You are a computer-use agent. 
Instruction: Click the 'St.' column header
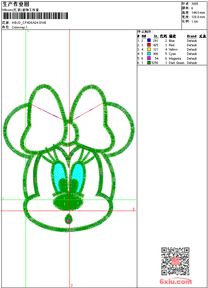[156, 36]
